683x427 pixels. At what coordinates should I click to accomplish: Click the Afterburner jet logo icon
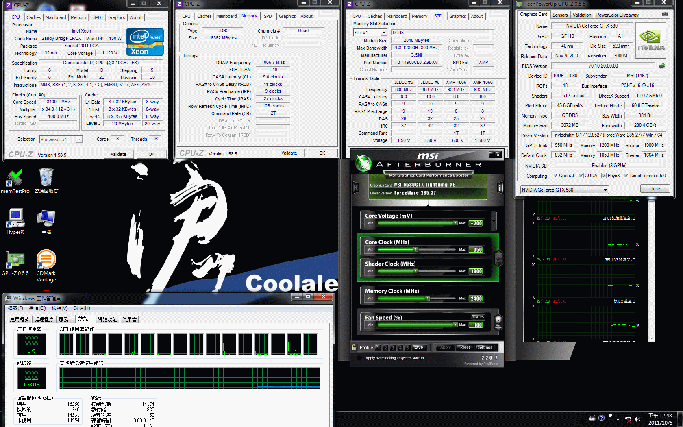tap(363, 163)
